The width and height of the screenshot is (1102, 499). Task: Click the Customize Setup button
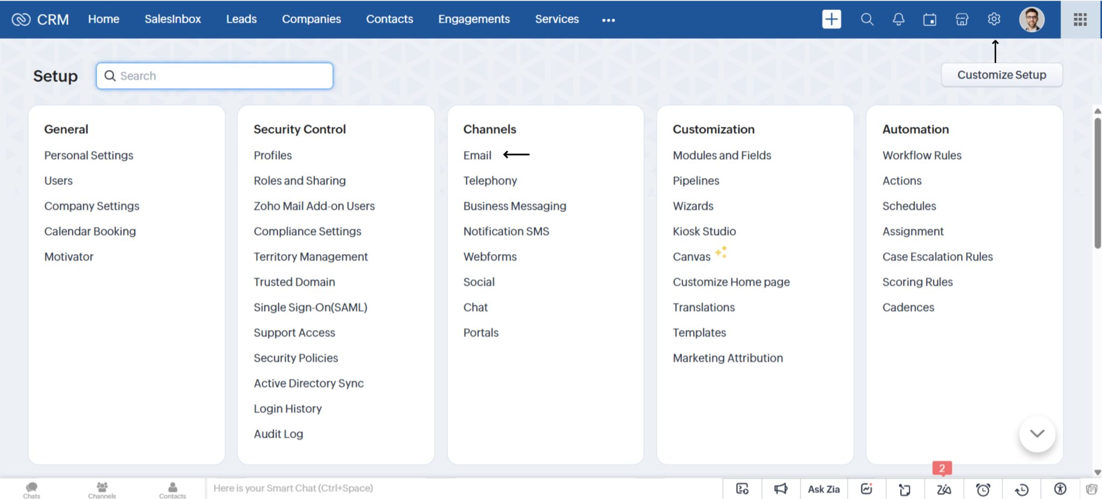coord(1001,75)
